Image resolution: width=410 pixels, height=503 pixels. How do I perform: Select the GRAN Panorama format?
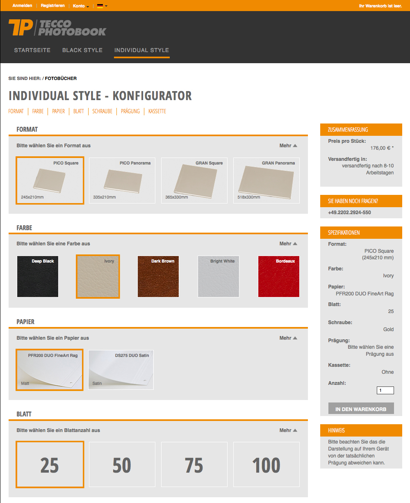(266, 181)
